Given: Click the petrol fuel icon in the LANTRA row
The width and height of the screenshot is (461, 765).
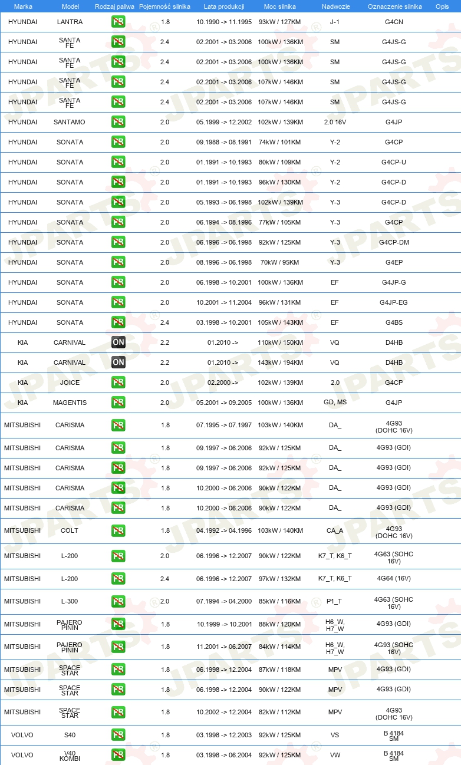Looking at the screenshot, I should [118, 22].
